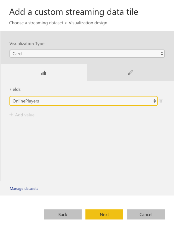Viewport: 174px width, 228px height.
Task: Open the bar chart data fields tab
Action: tap(44, 73)
